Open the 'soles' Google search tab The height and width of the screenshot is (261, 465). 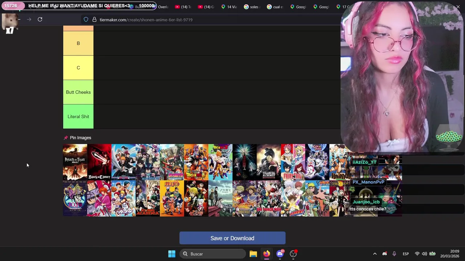tap(252, 7)
